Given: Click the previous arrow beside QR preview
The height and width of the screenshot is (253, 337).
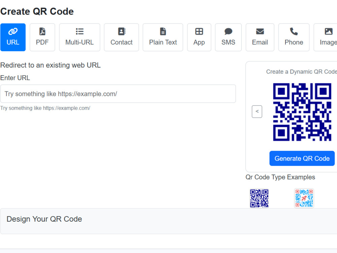Looking at the screenshot, I should (x=257, y=111).
